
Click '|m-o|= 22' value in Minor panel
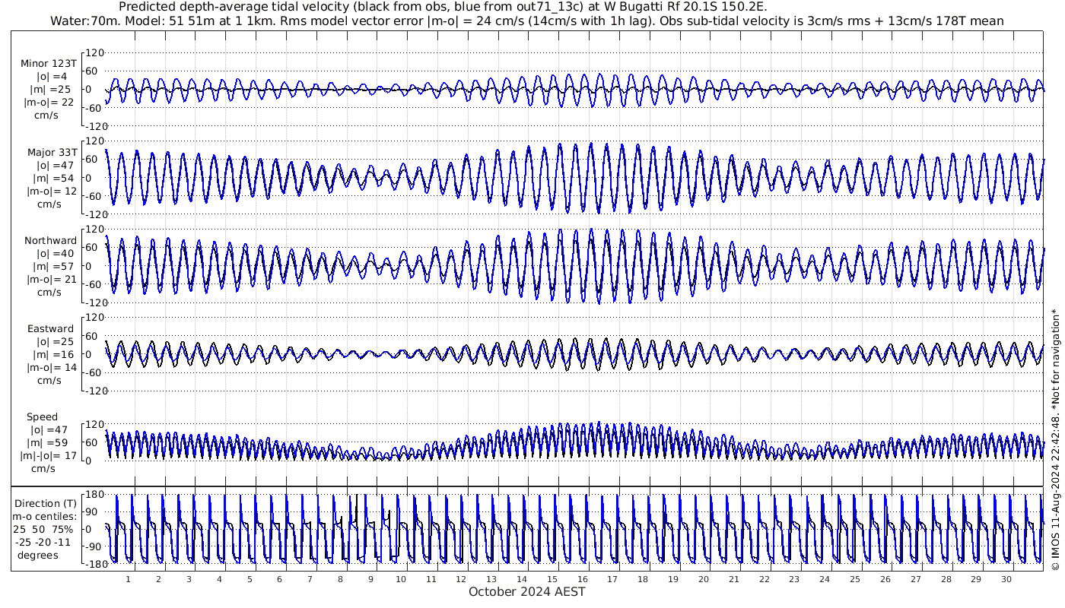[49, 103]
